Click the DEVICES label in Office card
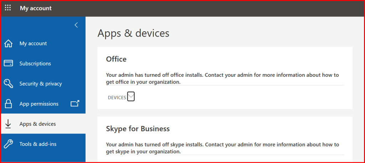Image resolution: width=365 pixels, height=163 pixels. pos(117,98)
